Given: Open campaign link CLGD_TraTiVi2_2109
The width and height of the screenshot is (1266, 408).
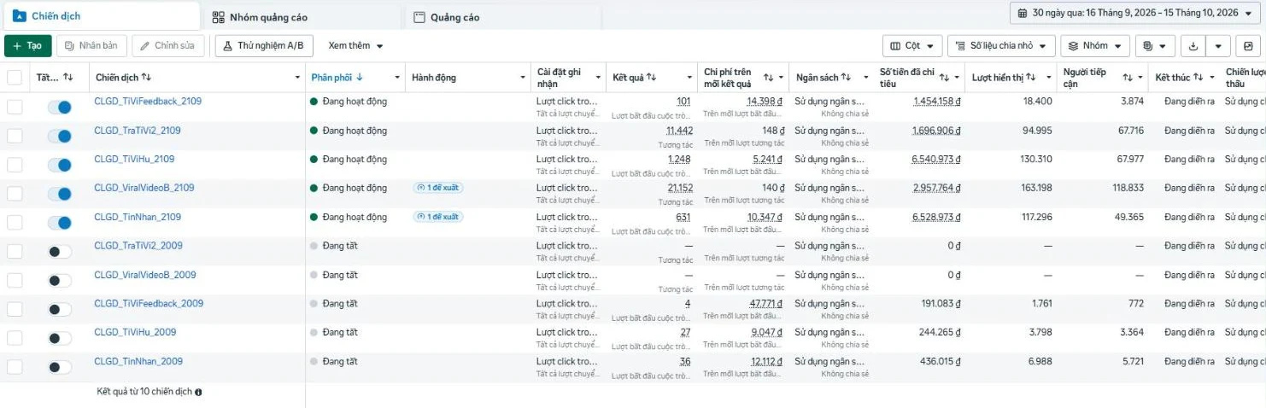Looking at the screenshot, I should pos(138,131).
